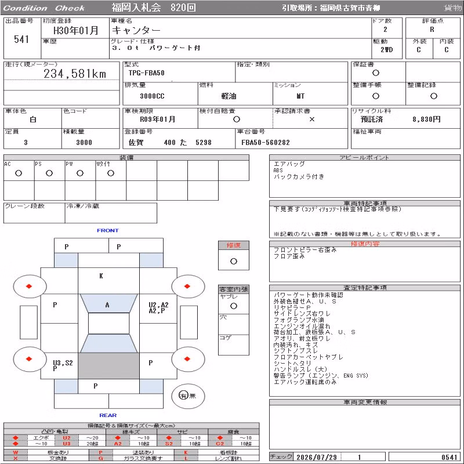Click the Condition Check title

(x=44, y=8)
